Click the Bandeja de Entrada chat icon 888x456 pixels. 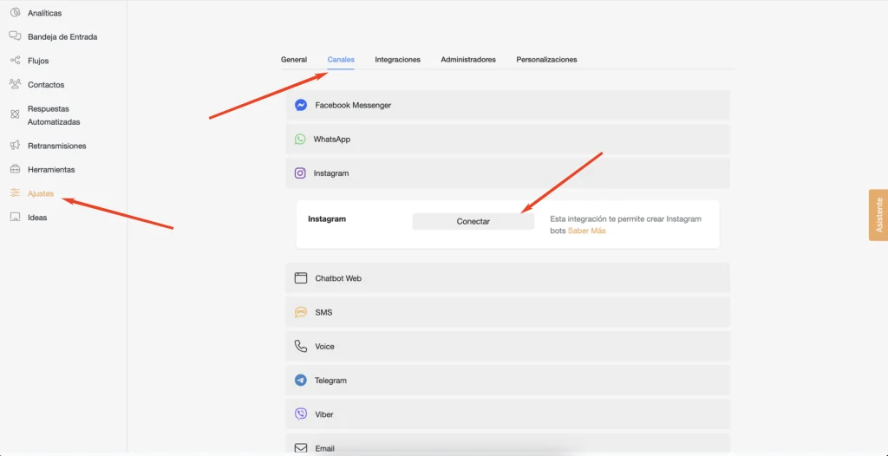16,36
